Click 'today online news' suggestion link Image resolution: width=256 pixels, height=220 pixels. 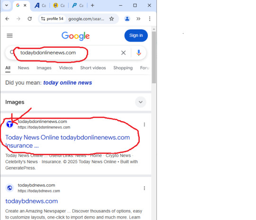click(x=68, y=83)
